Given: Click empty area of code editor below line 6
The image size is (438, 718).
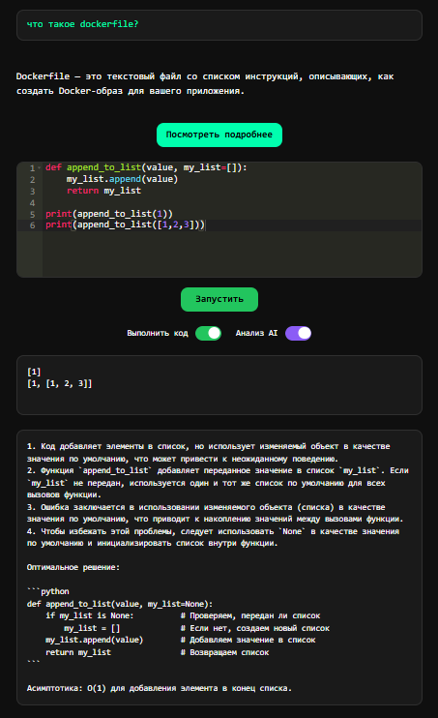Looking at the screenshot, I should [x=232, y=254].
